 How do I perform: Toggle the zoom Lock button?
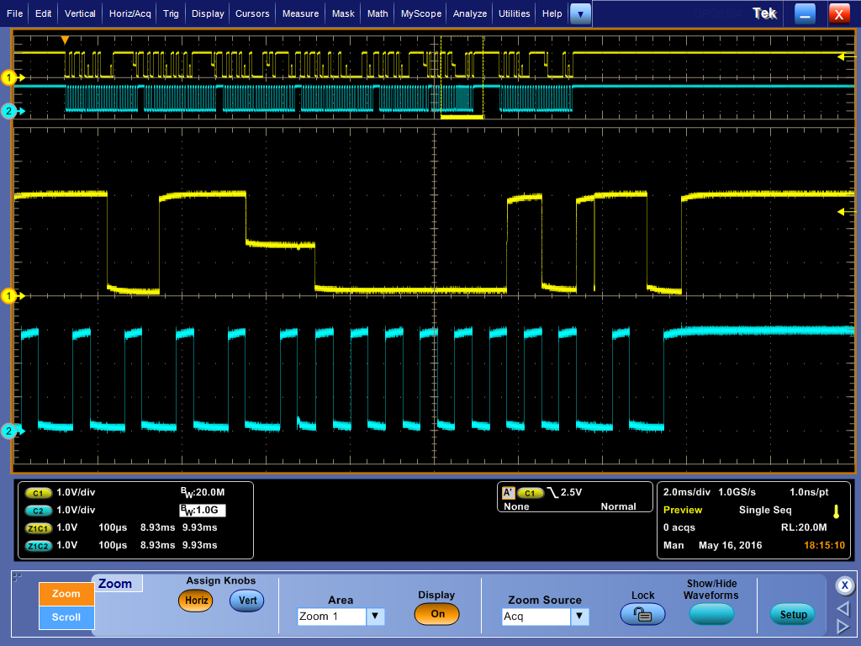(x=642, y=613)
